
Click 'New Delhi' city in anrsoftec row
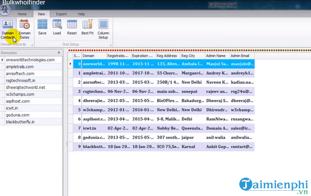point(192,82)
